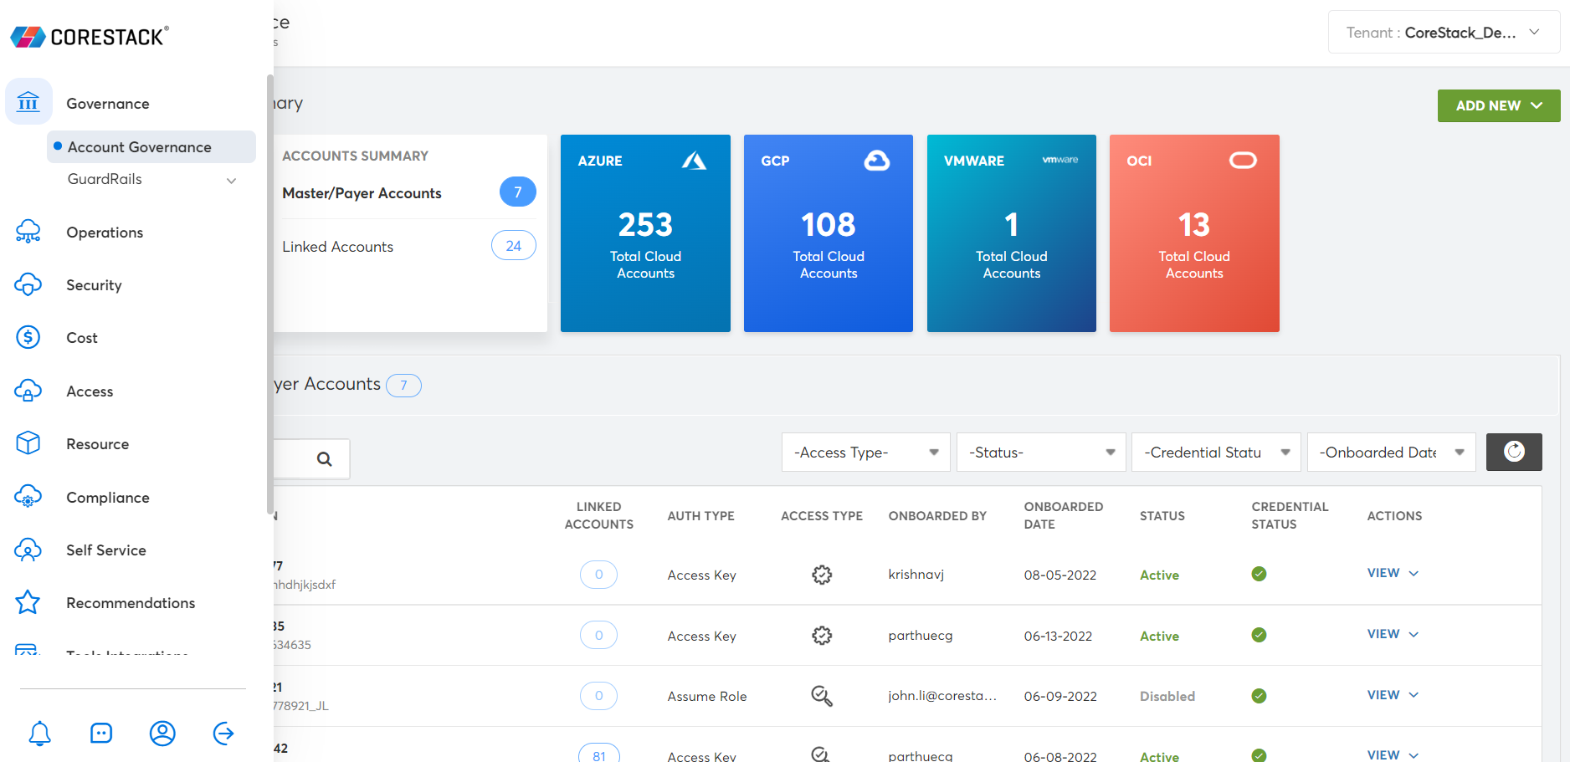Screen dimensions: 1570x762
Task: Open the OCI 13 Total Cloud Accounts card
Action: [1194, 233]
